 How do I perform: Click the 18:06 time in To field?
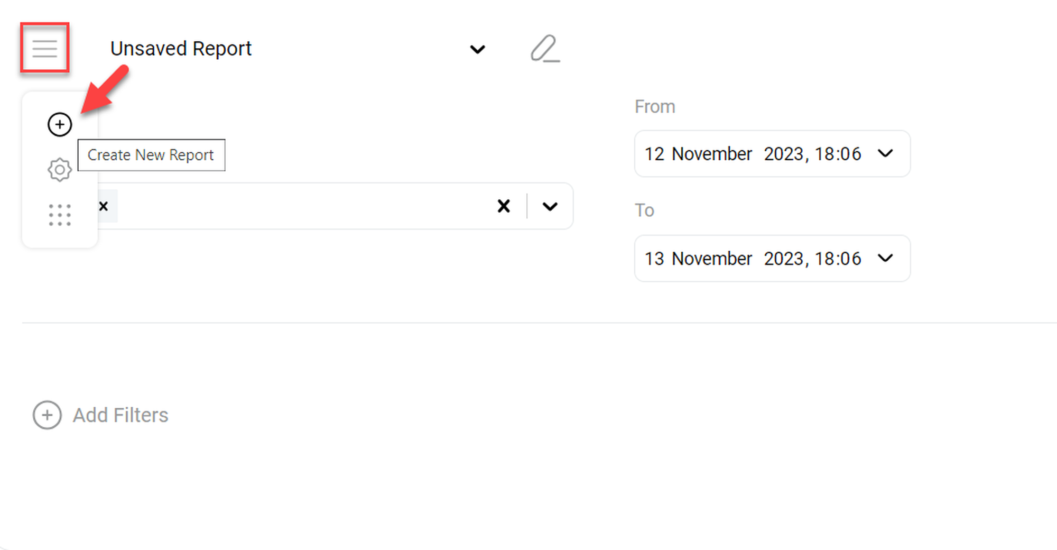838,259
